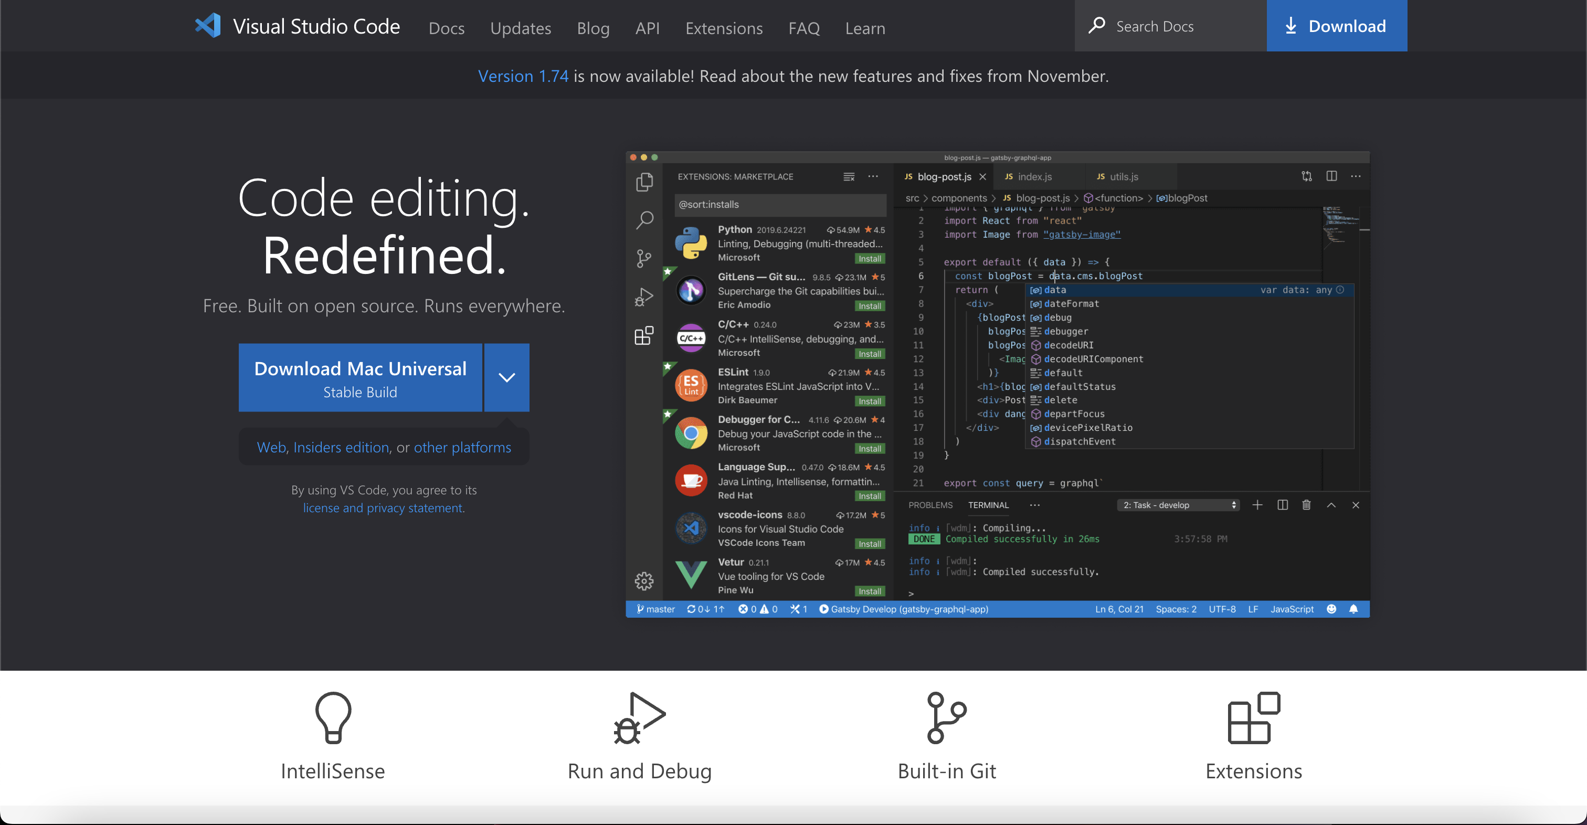Click the blue Download button in header

pos(1336,25)
